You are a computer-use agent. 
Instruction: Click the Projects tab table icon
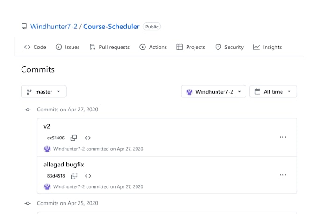180,47
